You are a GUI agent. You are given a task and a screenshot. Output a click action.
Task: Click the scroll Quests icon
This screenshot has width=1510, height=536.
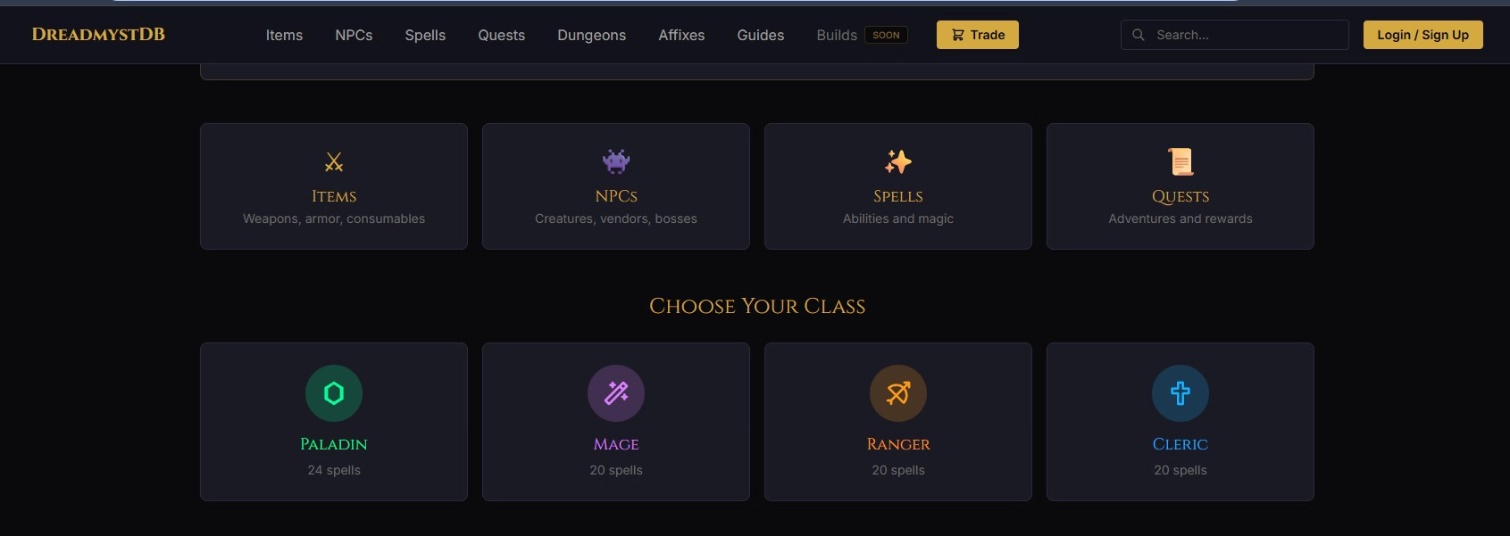(x=1180, y=161)
